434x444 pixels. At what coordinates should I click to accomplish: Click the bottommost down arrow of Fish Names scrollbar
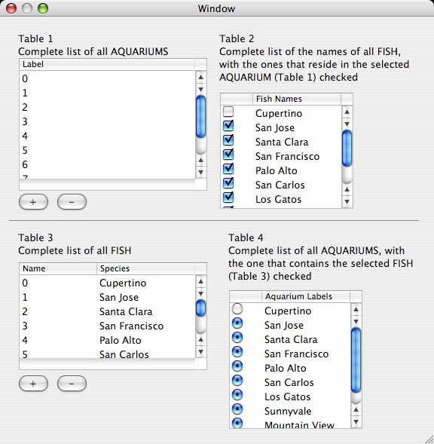coord(347,202)
